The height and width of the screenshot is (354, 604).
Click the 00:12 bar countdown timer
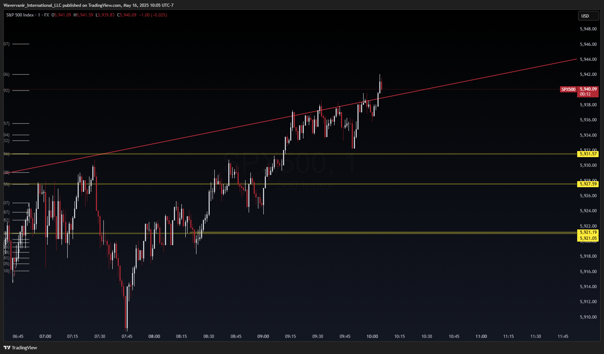(x=585, y=94)
